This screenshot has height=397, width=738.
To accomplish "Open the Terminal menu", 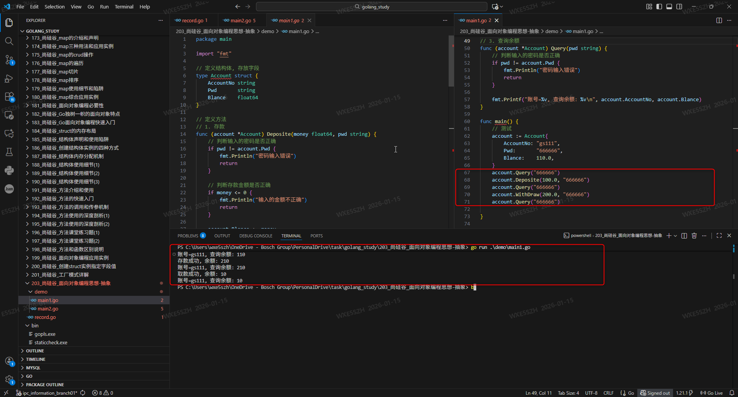I will (x=124, y=7).
